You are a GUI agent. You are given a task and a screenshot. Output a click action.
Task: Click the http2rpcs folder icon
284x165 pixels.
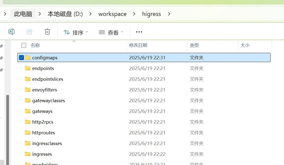(x=28, y=122)
